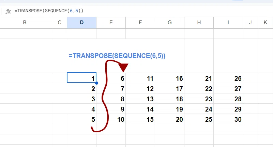
Task: Select column H header
Action: click(199, 23)
